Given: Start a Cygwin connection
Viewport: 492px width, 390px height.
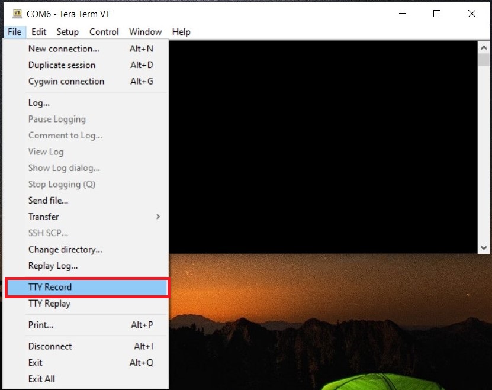Looking at the screenshot, I should 66,81.
